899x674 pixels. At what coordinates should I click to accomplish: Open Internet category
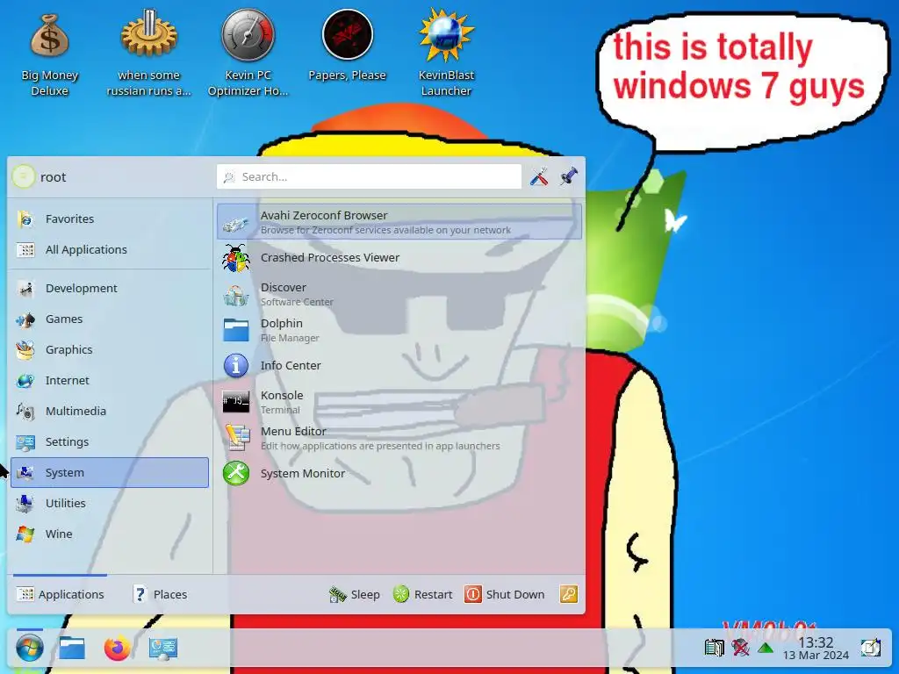pos(110,381)
